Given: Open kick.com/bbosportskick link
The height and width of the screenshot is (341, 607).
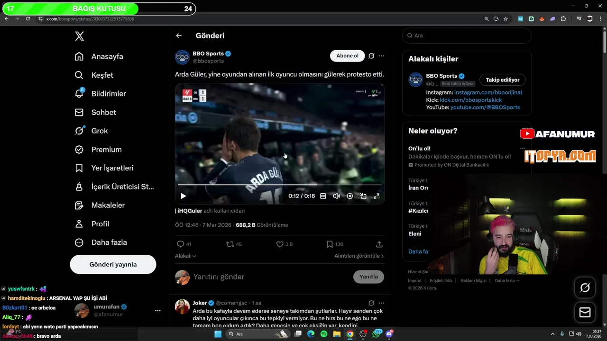Looking at the screenshot, I should 471,100.
